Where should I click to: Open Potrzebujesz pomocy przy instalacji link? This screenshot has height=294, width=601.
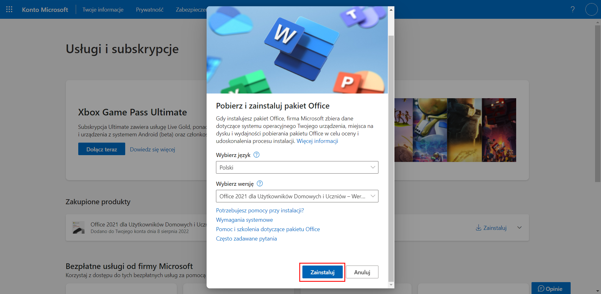pos(260,210)
